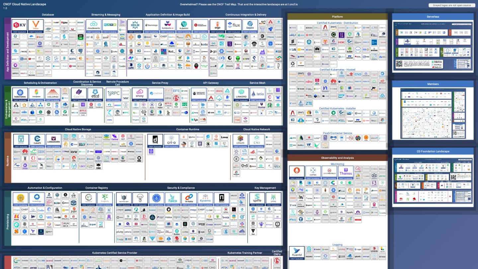Open the flux project card
This screenshot has width=478, height=269.
click(x=234, y=26)
